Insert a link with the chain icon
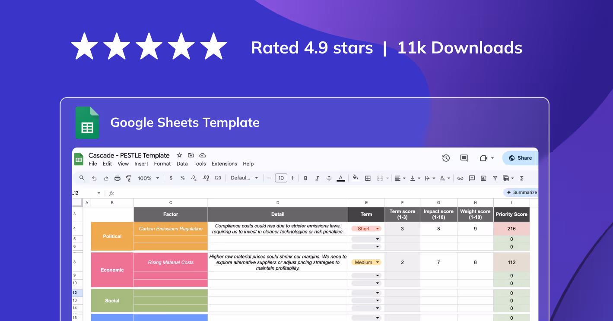Screen dimensions: 613x321 461,178
